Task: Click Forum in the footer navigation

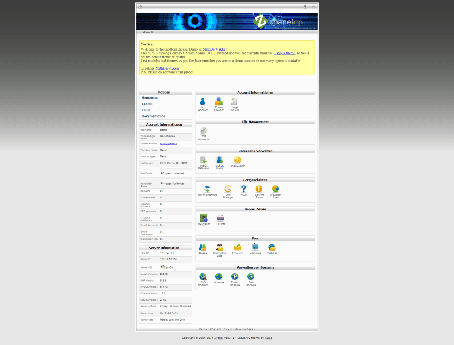Action: 228,329
